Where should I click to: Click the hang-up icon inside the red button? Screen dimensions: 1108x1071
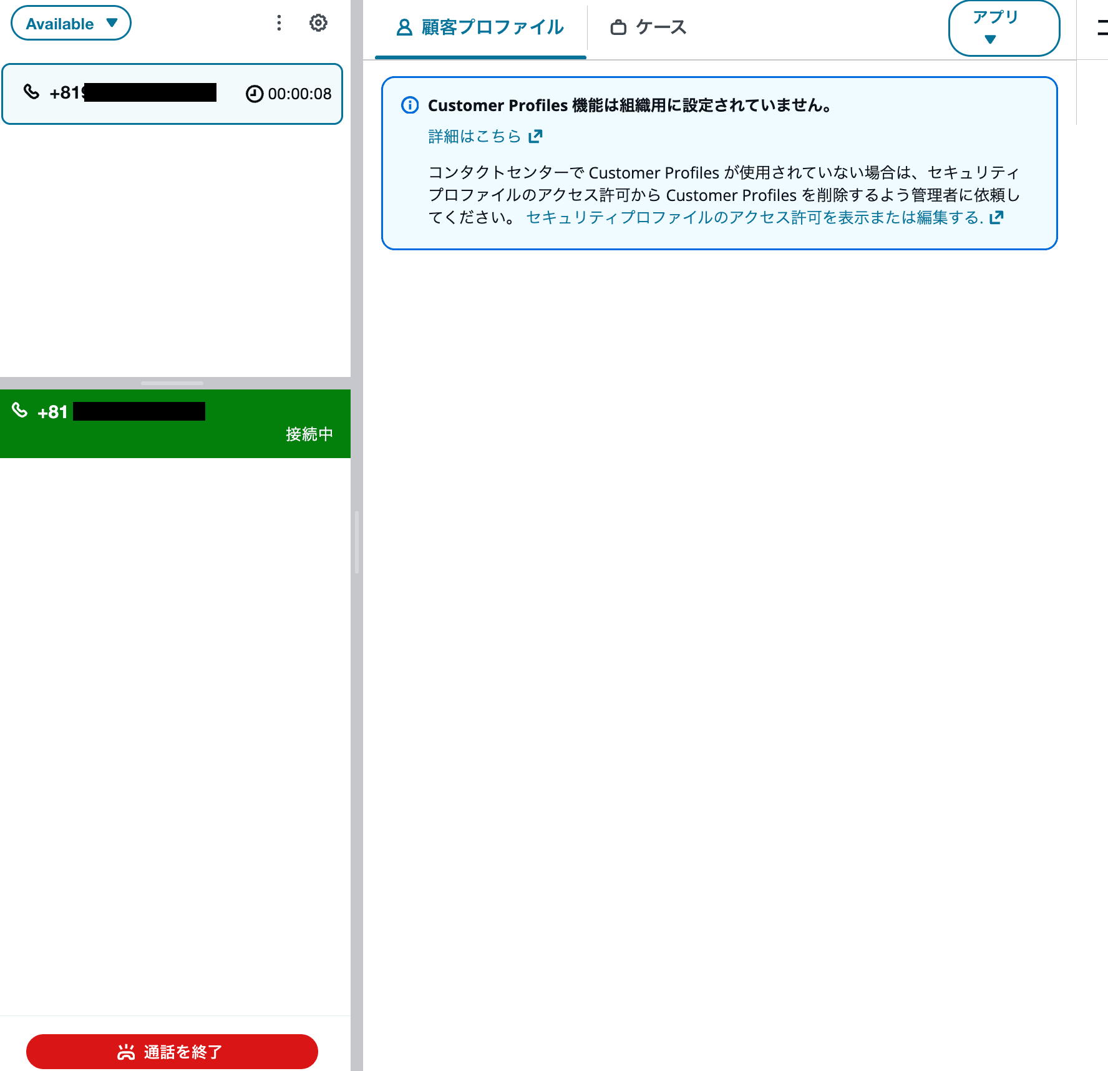(127, 1051)
